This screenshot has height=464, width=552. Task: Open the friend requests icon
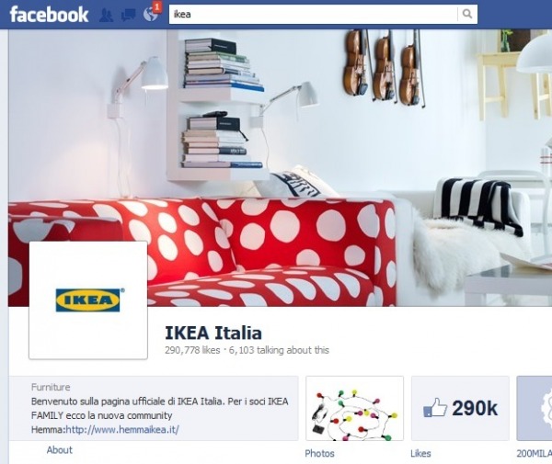[x=106, y=15]
